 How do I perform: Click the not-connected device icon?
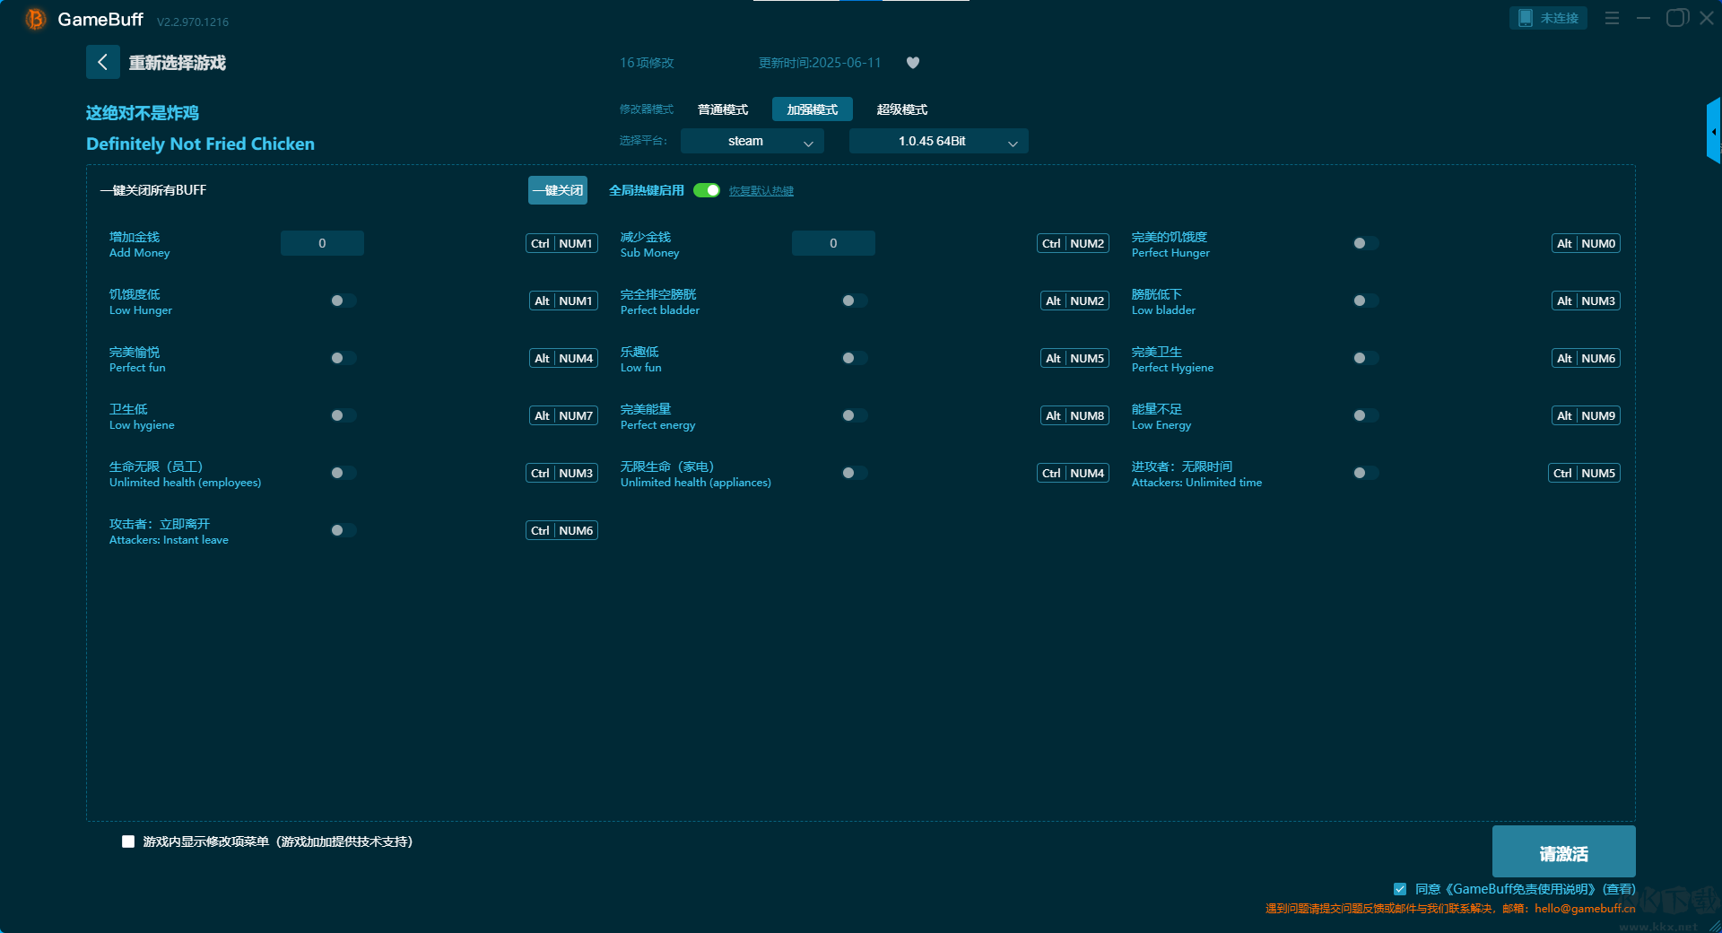[1526, 18]
